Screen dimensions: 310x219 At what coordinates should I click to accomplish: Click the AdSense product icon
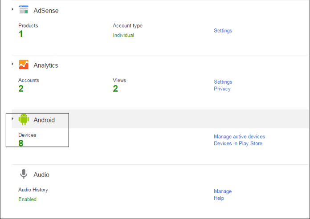coord(24,10)
